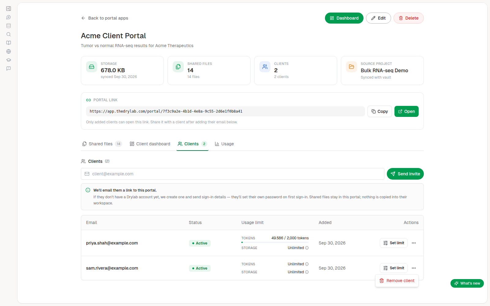This screenshot has width=490, height=306.
Task: Set limit for priya.shah@example.com
Action: point(394,243)
